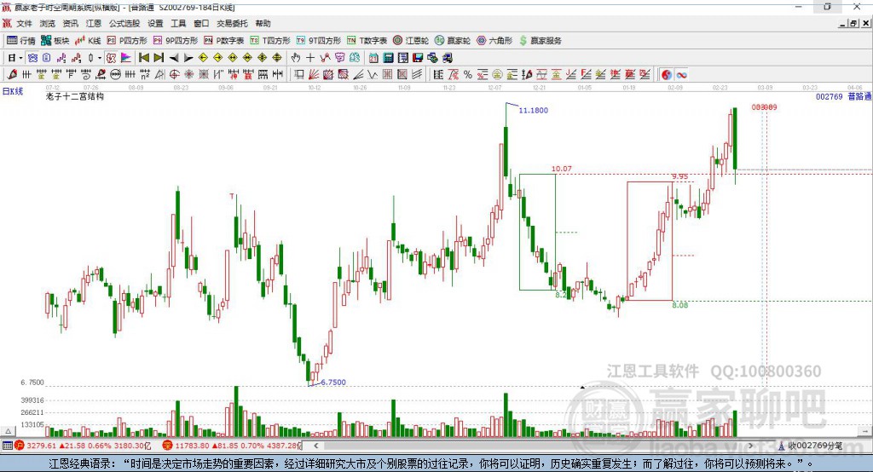Open the 工具 menu
The image size is (873, 472).
click(x=178, y=23)
